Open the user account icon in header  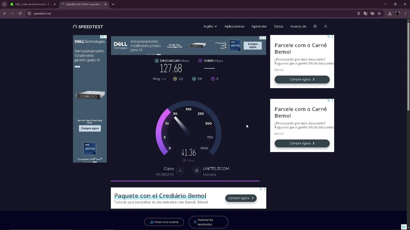click(x=325, y=26)
